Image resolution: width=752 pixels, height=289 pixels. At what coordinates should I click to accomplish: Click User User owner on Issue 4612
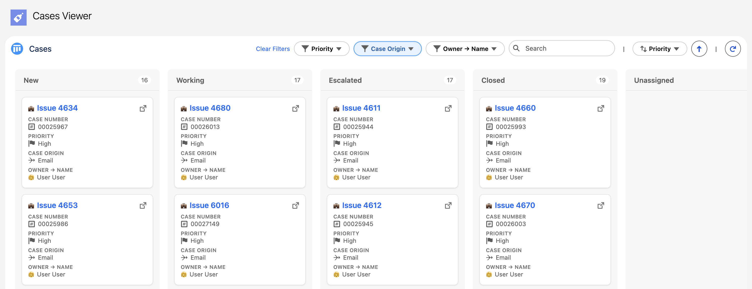point(356,274)
